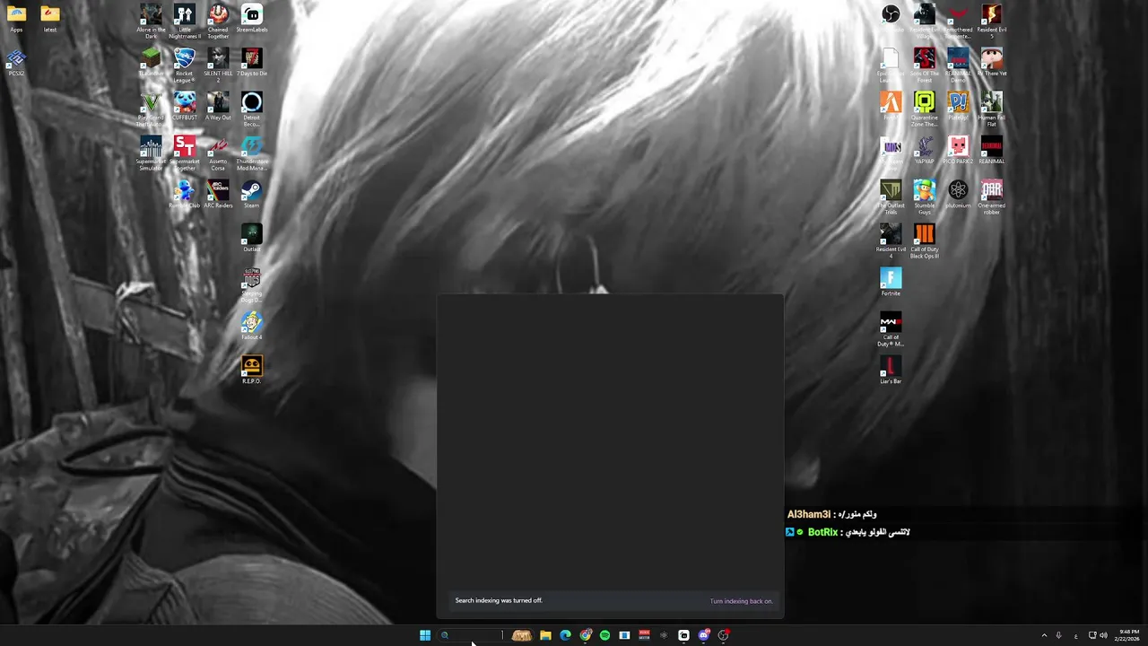Select PICO PARK 2 desktop icon
1148x646 pixels.
coord(959,151)
